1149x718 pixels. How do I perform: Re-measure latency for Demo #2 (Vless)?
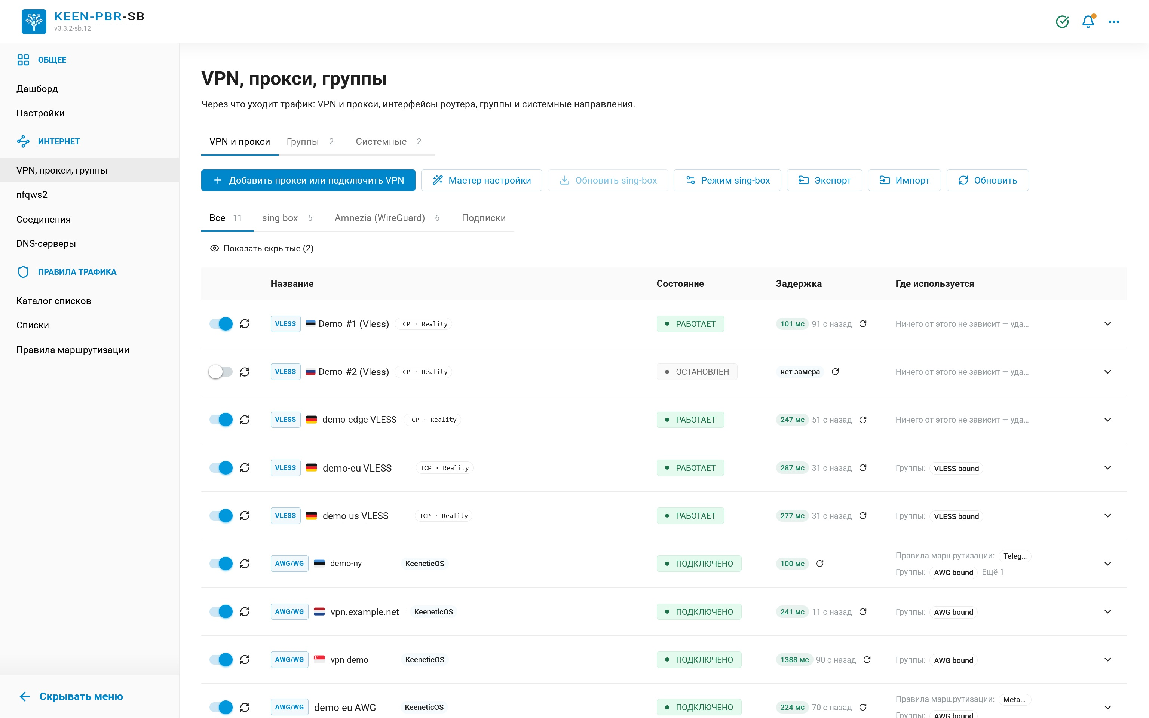835,371
